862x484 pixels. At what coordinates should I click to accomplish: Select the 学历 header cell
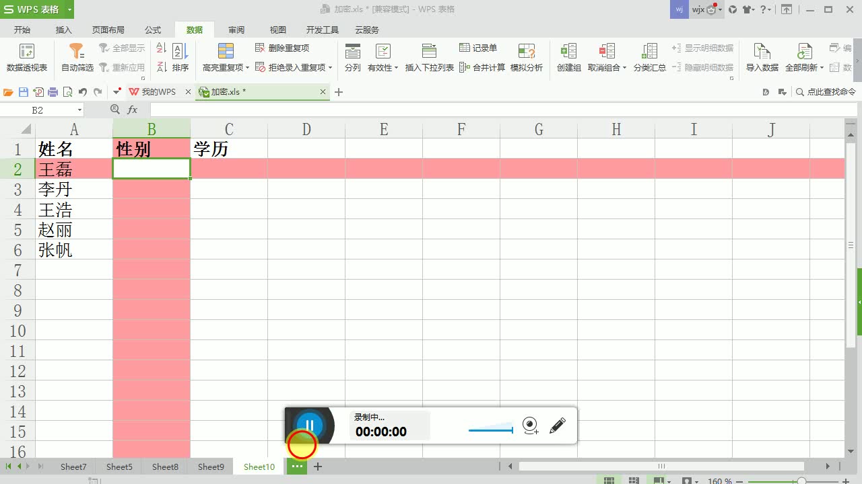[x=229, y=149]
